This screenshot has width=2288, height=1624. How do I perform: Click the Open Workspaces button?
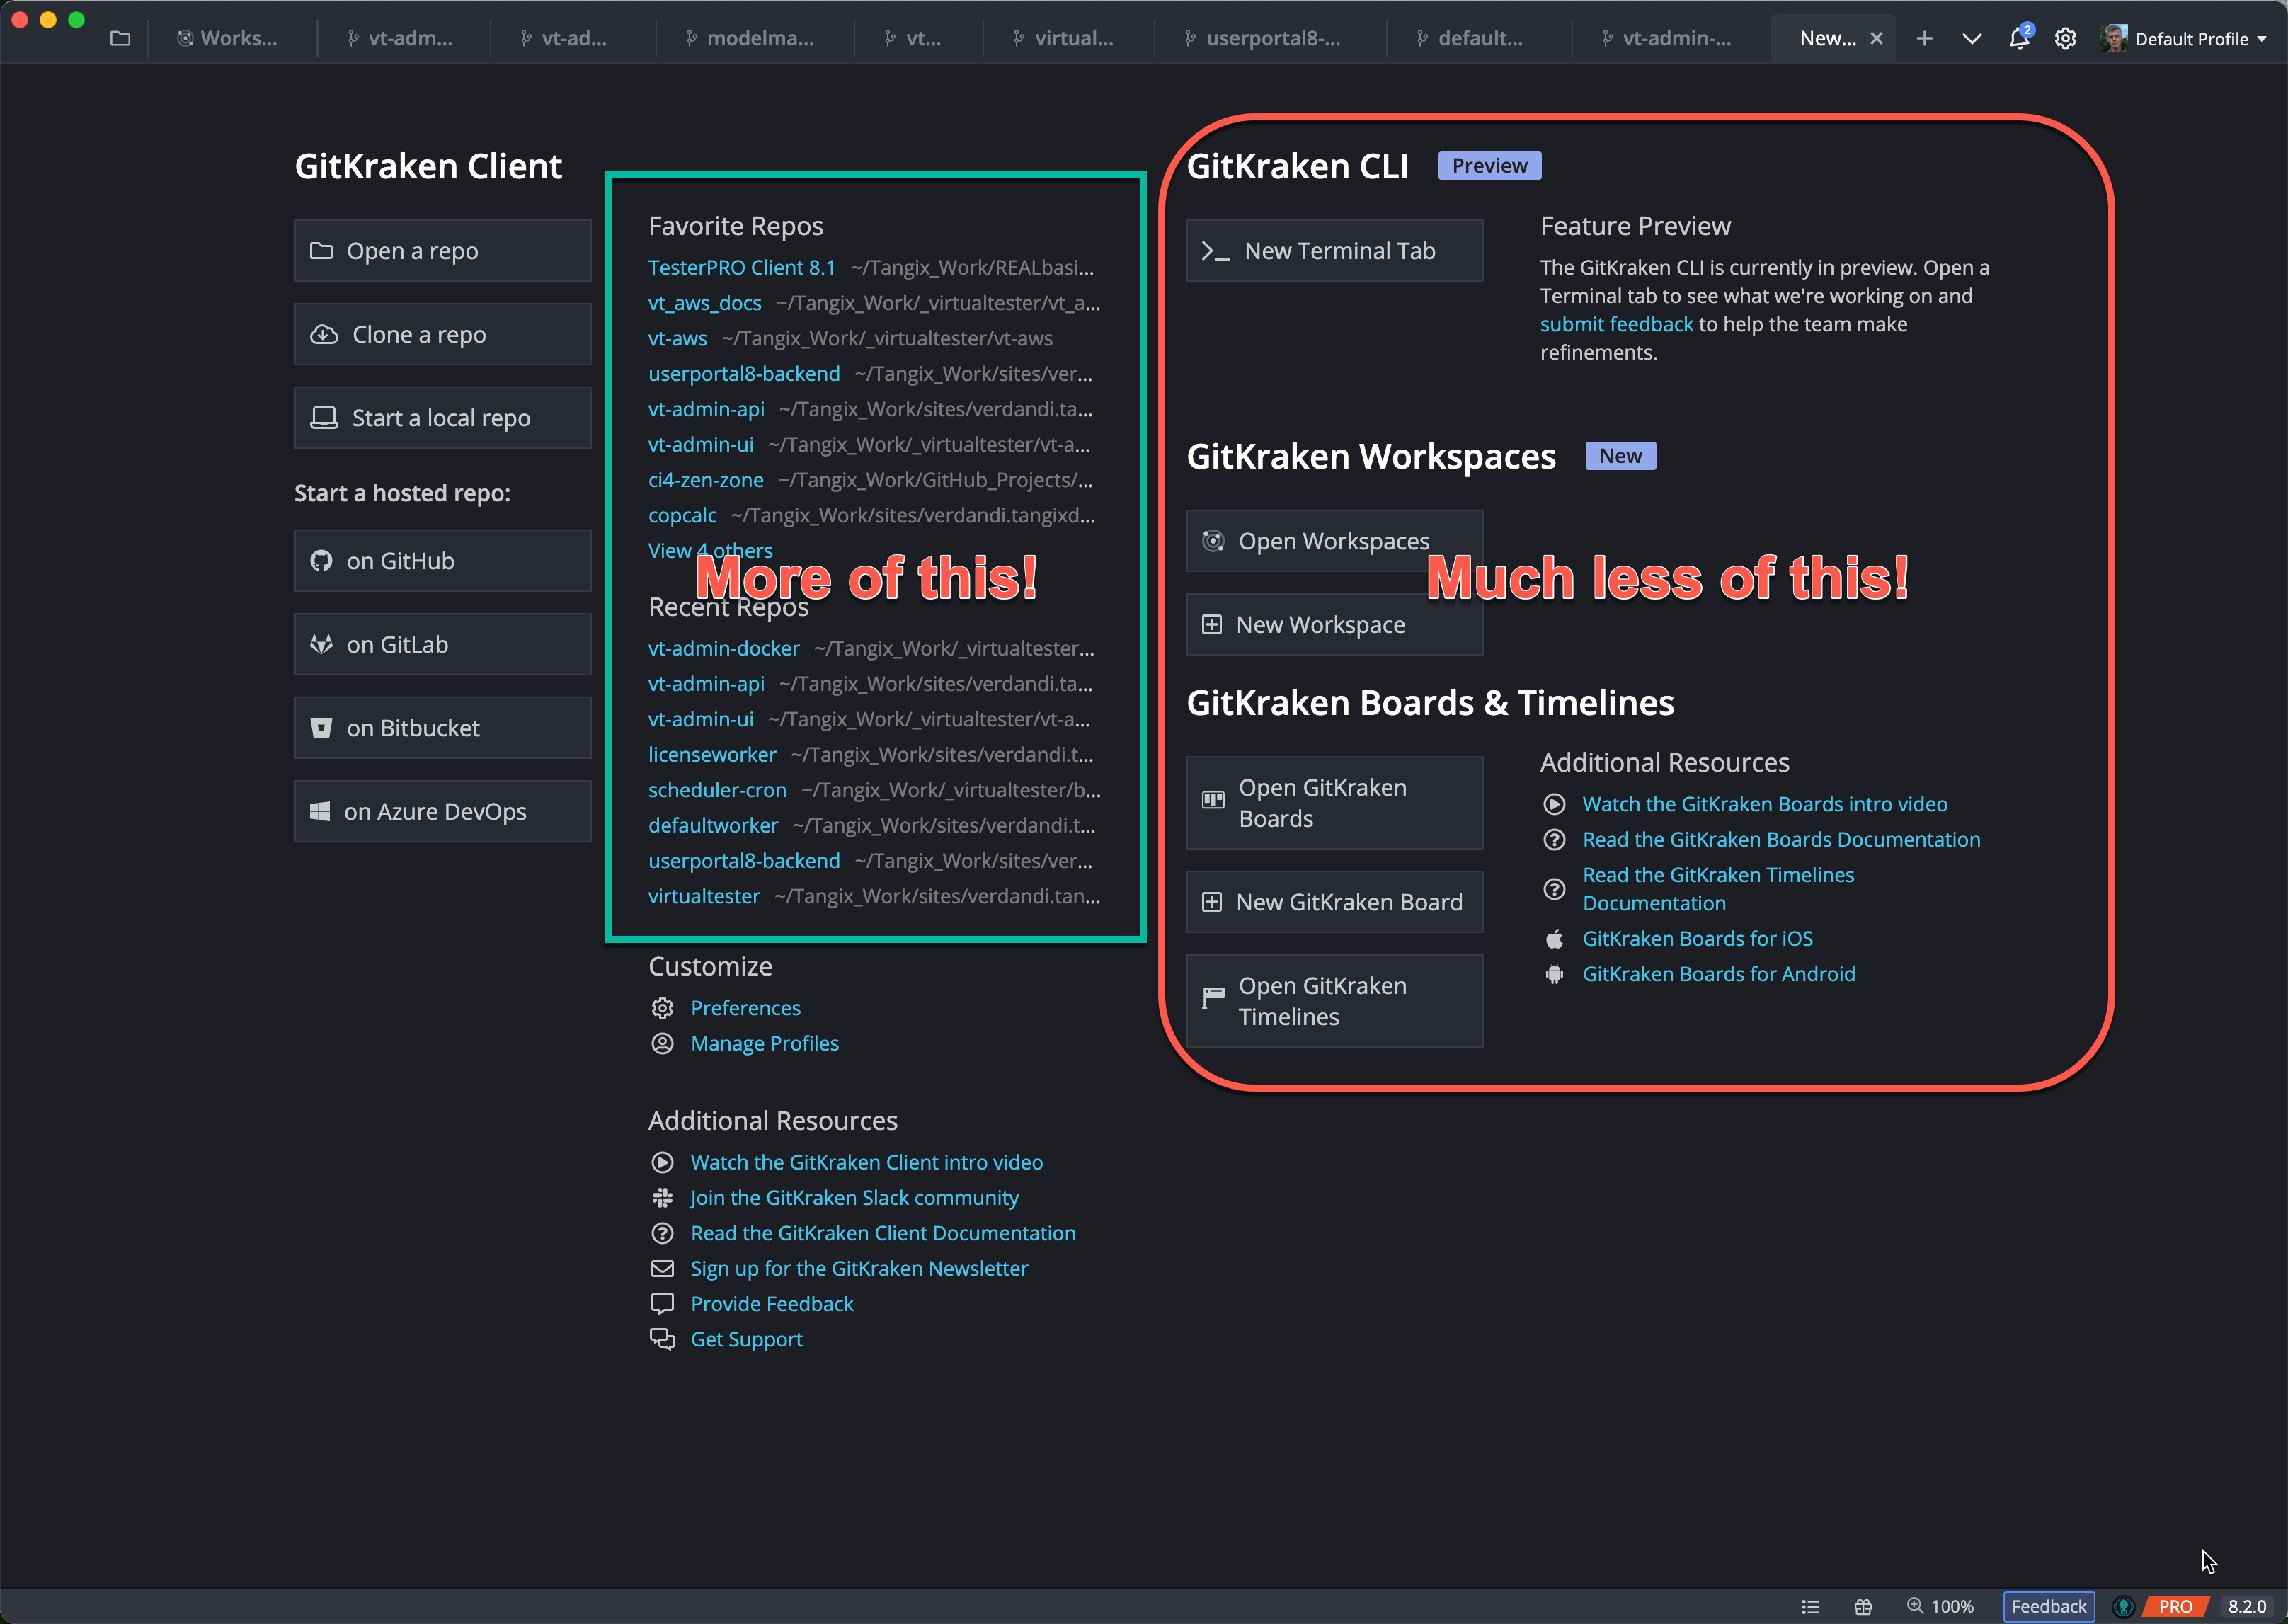click(1334, 541)
